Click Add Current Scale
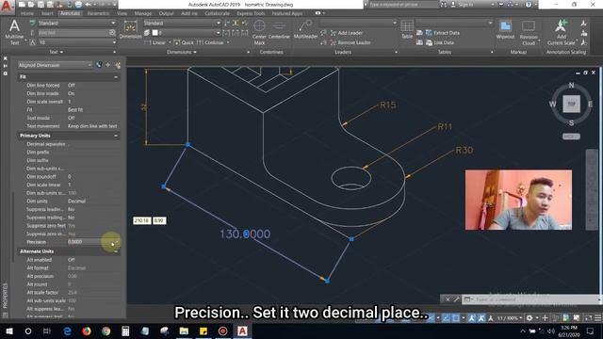Image resolution: width=603 pixels, height=339 pixels. click(562, 33)
